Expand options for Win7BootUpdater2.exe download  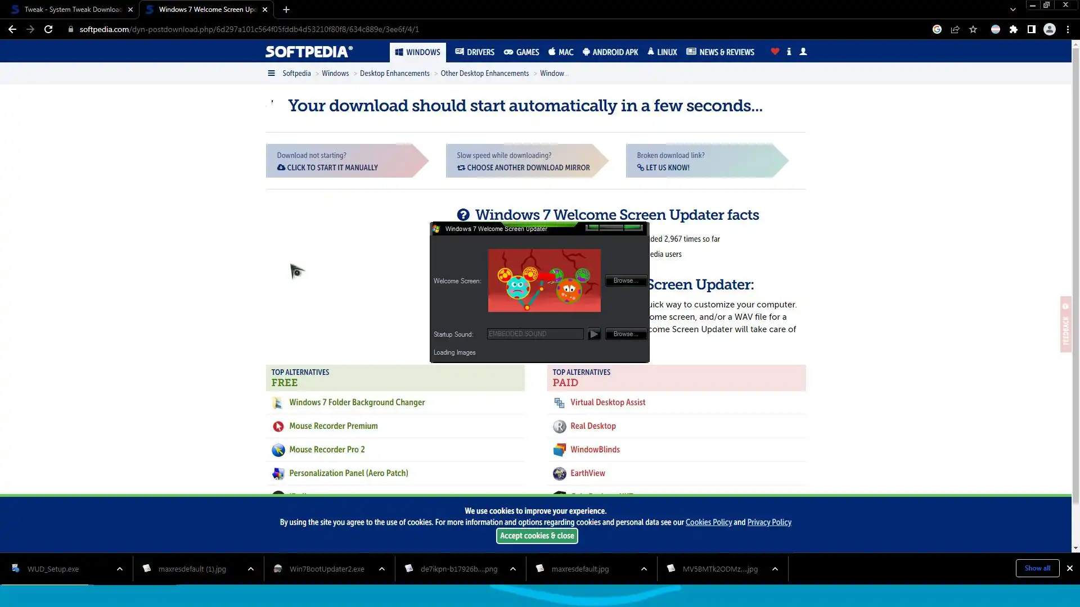click(x=382, y=569)
